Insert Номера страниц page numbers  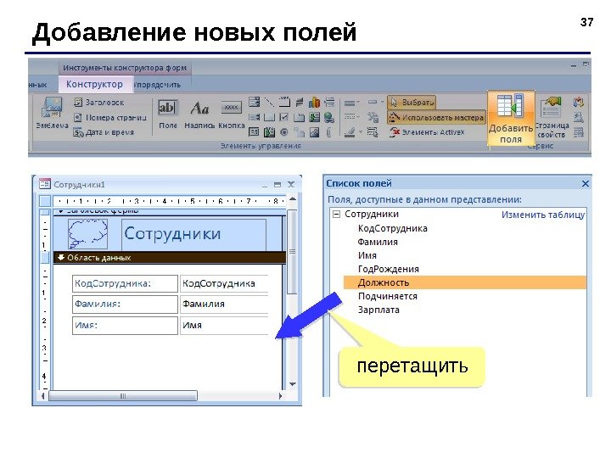(x=110, y=117)
